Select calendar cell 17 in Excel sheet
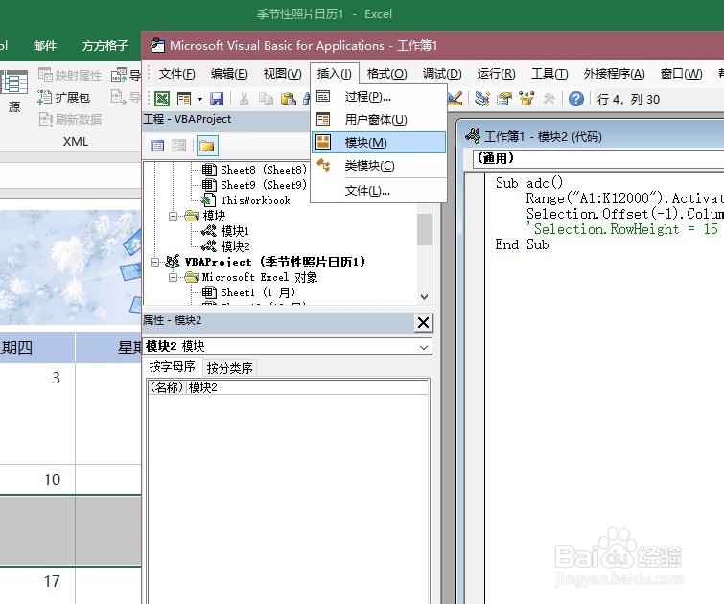This screenshot has width=724, height=604. [x=52, y=581]
